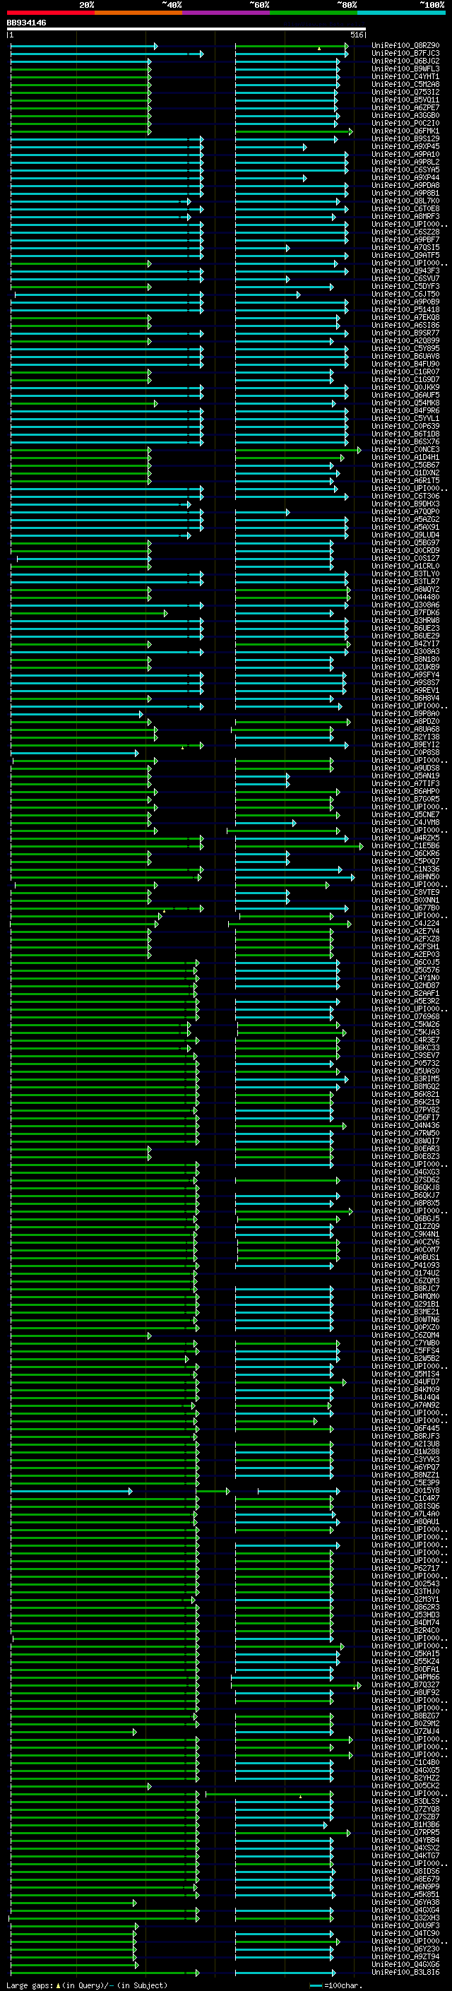
Task: Click UniRef100_B3RIM5 label
Action: 405,1080
